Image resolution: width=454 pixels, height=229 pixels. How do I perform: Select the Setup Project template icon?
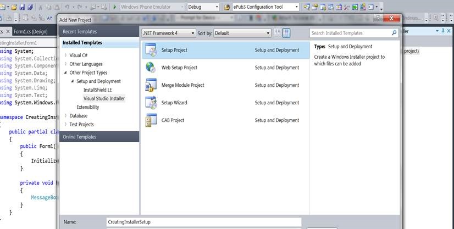pyautogui.click(x=151, y=51)
